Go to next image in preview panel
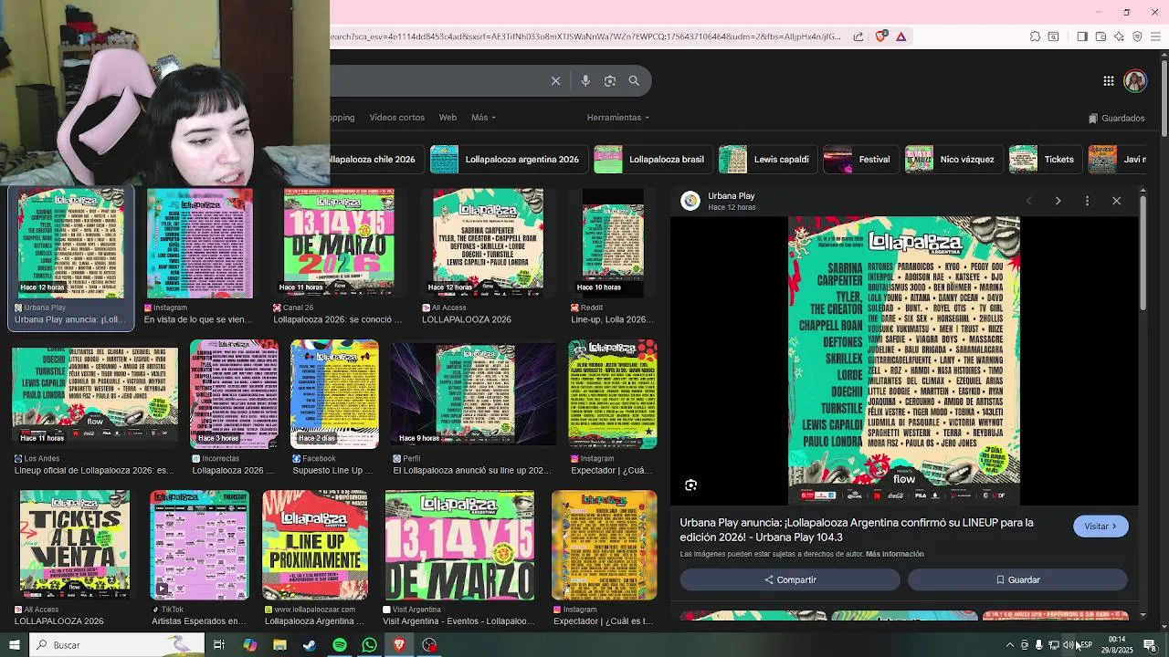Screen dimensions: 1169x657 tap(1058, 201)
